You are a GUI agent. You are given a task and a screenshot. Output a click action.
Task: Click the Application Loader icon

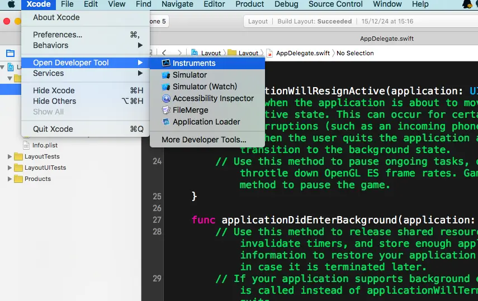point(166,122)
